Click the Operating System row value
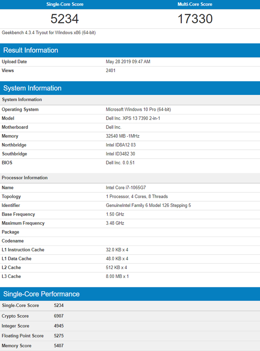This screenshot has height=351, width=260. point(138,110)
